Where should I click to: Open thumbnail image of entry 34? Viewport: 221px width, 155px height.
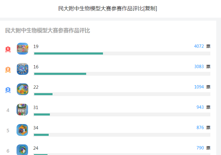tap(22, 130)
